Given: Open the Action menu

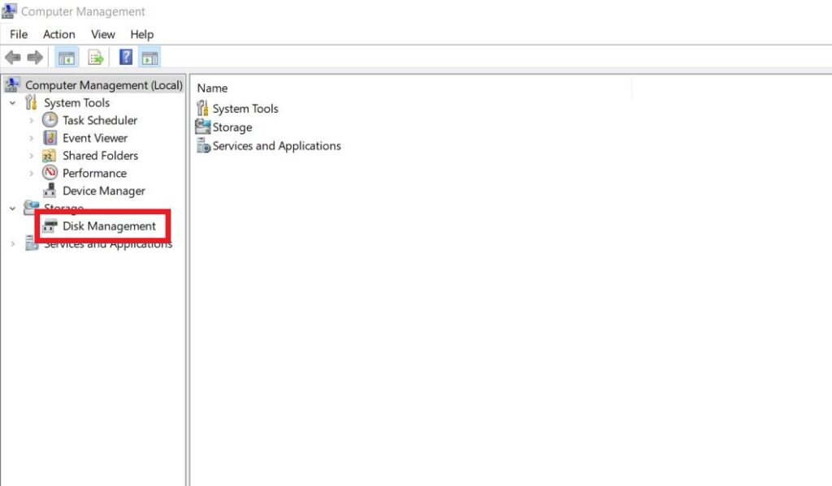Looking at the screenshot, I should pyautogui.click(x=58, y=34).
